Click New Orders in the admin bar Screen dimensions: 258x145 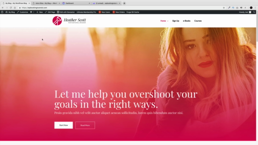[x=119, y=12]
